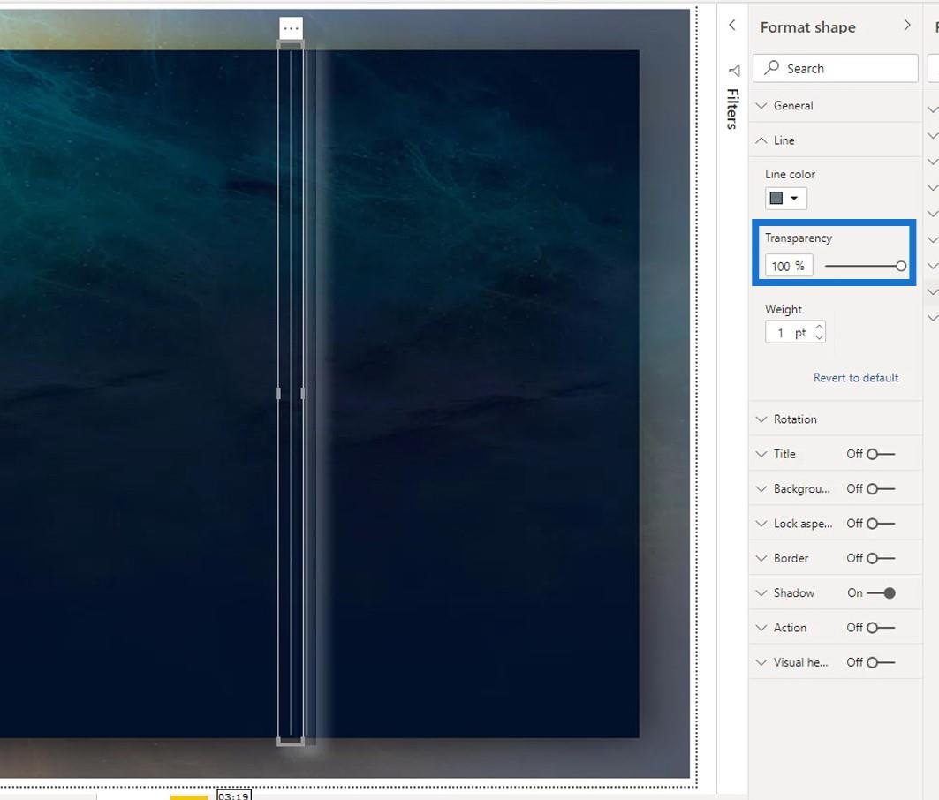Open the Line color dropdown
Viewport: 939px width, 800px height.
click(x=785, y=198)
